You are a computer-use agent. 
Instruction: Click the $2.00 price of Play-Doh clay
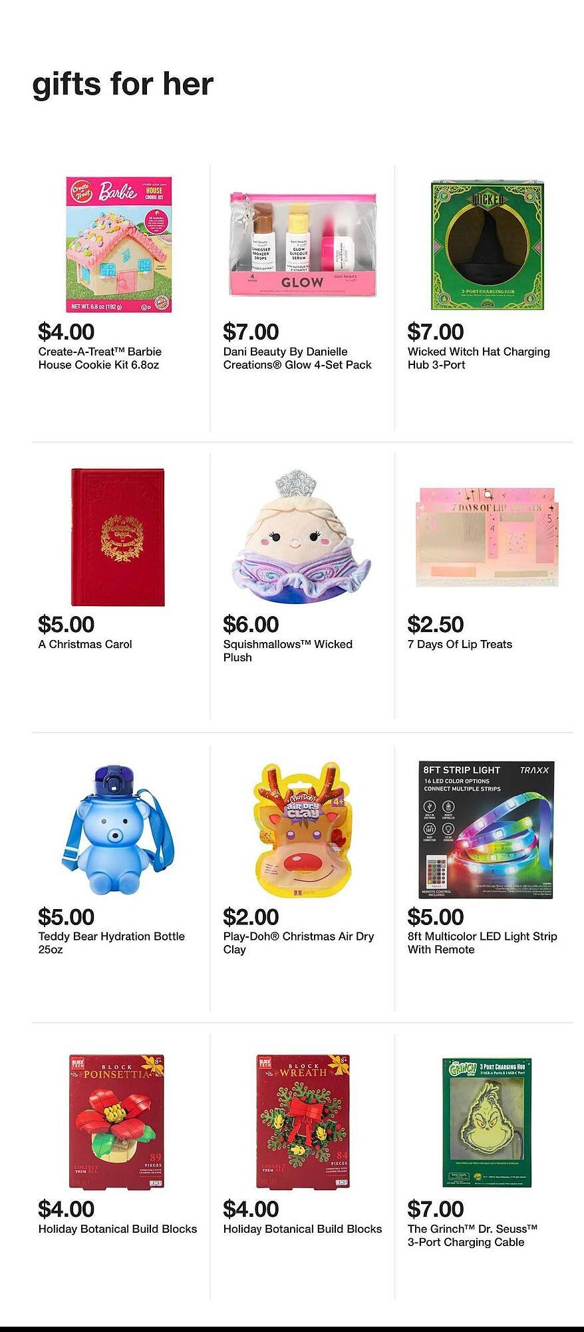coord(251,916)
